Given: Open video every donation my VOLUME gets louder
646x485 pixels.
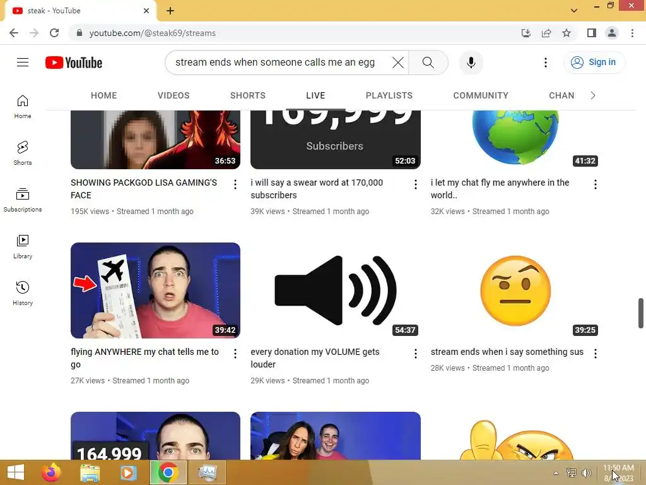Looking at the screenshot, I should [315, 358].
